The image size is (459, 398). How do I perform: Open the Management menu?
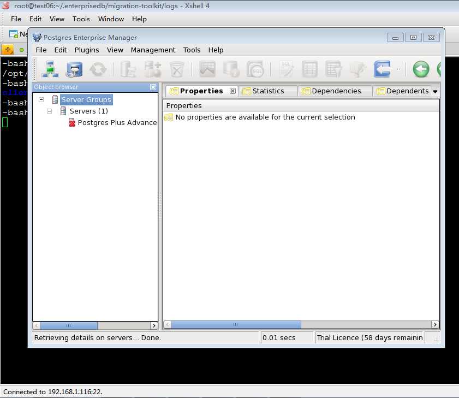tap(153, 50)
